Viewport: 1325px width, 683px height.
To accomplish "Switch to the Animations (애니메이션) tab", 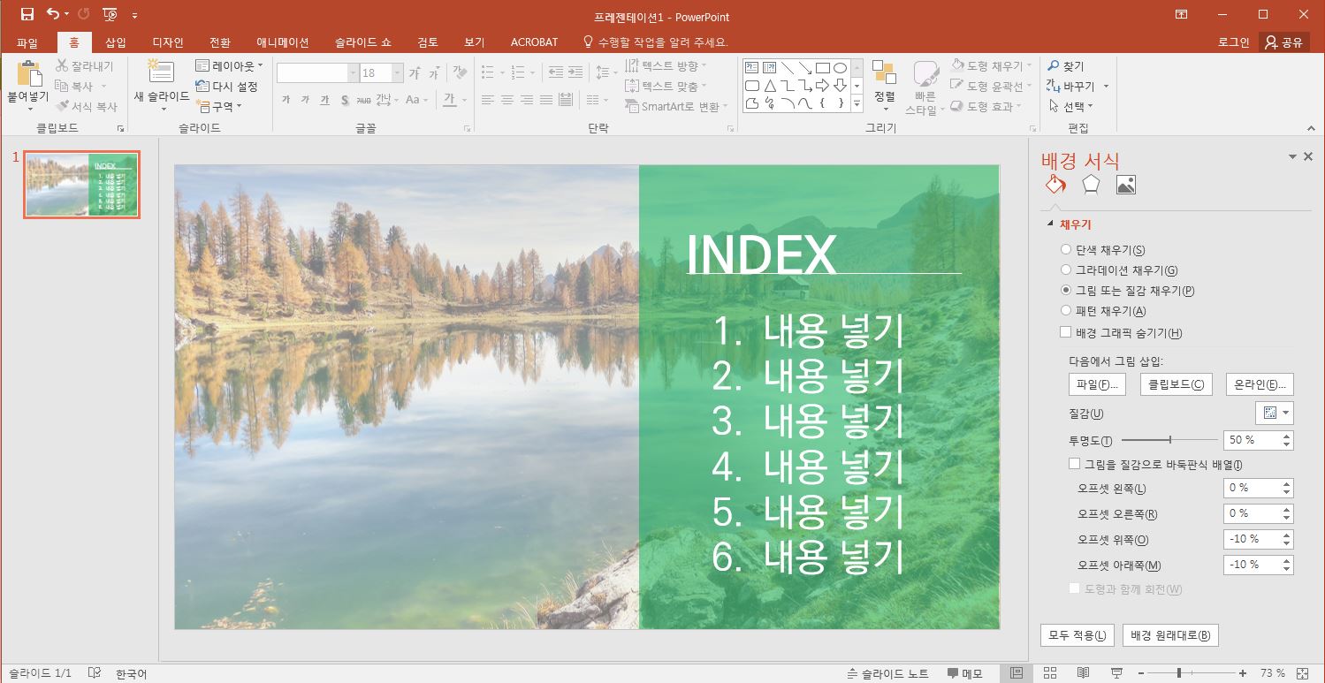I will [283, 42].
